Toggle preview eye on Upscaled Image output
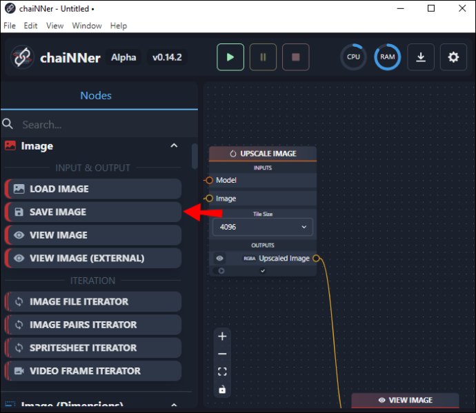This screenshot has width=476, height=413. point(220,259)
